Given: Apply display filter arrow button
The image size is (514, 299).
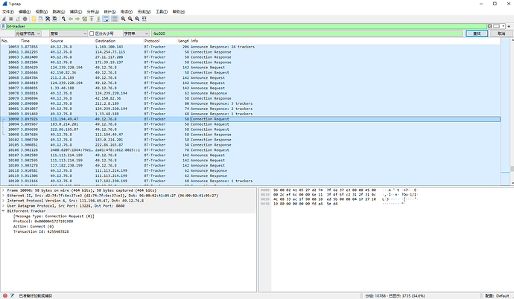Looking at the screenshot, I should click(497, 26).
